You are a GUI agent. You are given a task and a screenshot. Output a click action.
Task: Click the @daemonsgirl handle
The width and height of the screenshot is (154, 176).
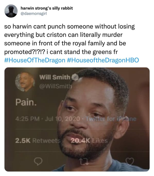34,14
